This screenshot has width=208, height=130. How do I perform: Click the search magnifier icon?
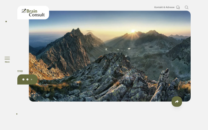[x=187, y=7]
